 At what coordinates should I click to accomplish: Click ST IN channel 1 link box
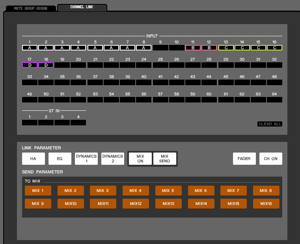click(30, 123)
